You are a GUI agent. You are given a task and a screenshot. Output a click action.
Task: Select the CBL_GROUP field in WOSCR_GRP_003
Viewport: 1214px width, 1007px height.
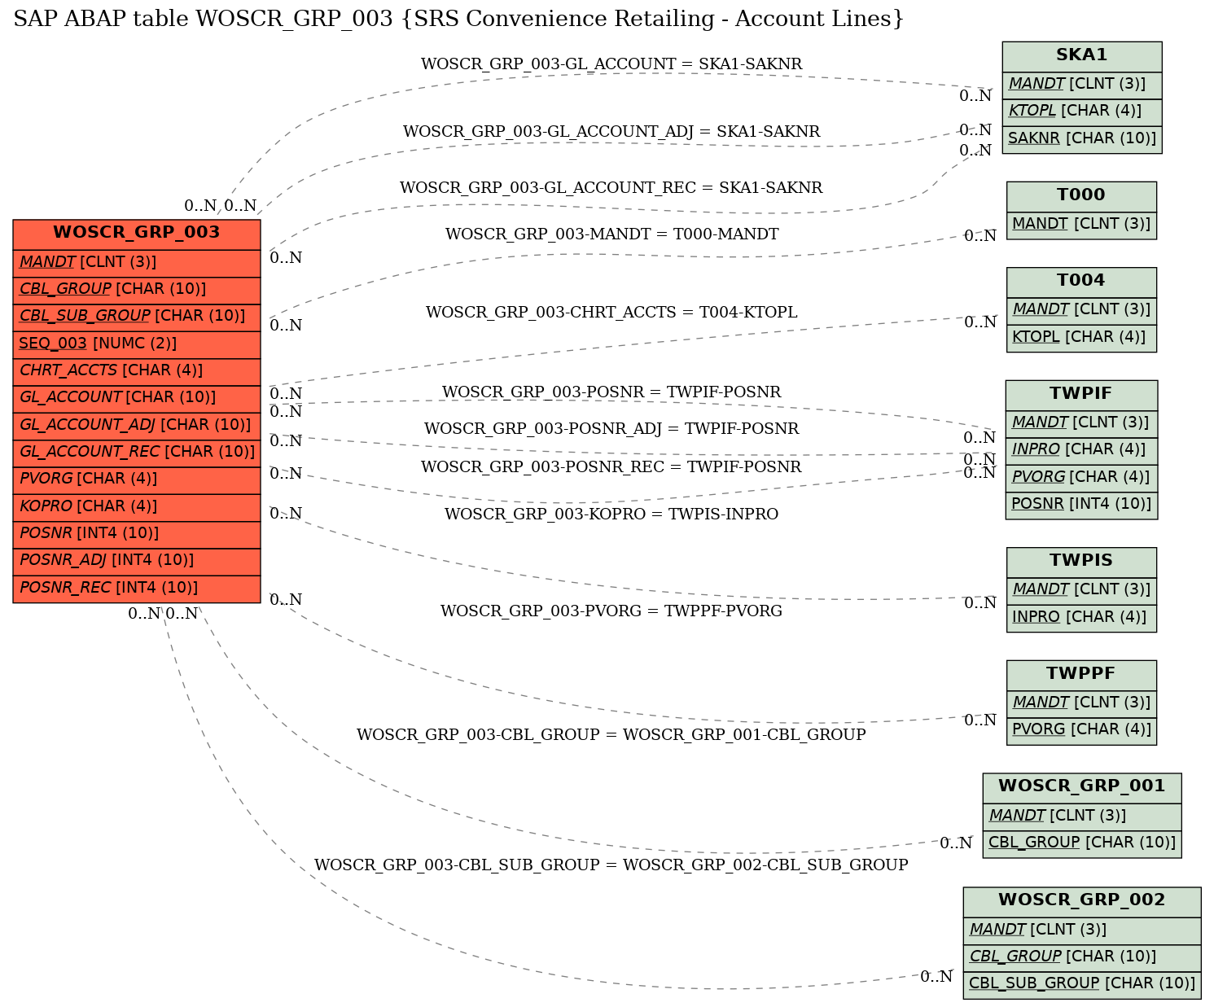coord(137,289)
